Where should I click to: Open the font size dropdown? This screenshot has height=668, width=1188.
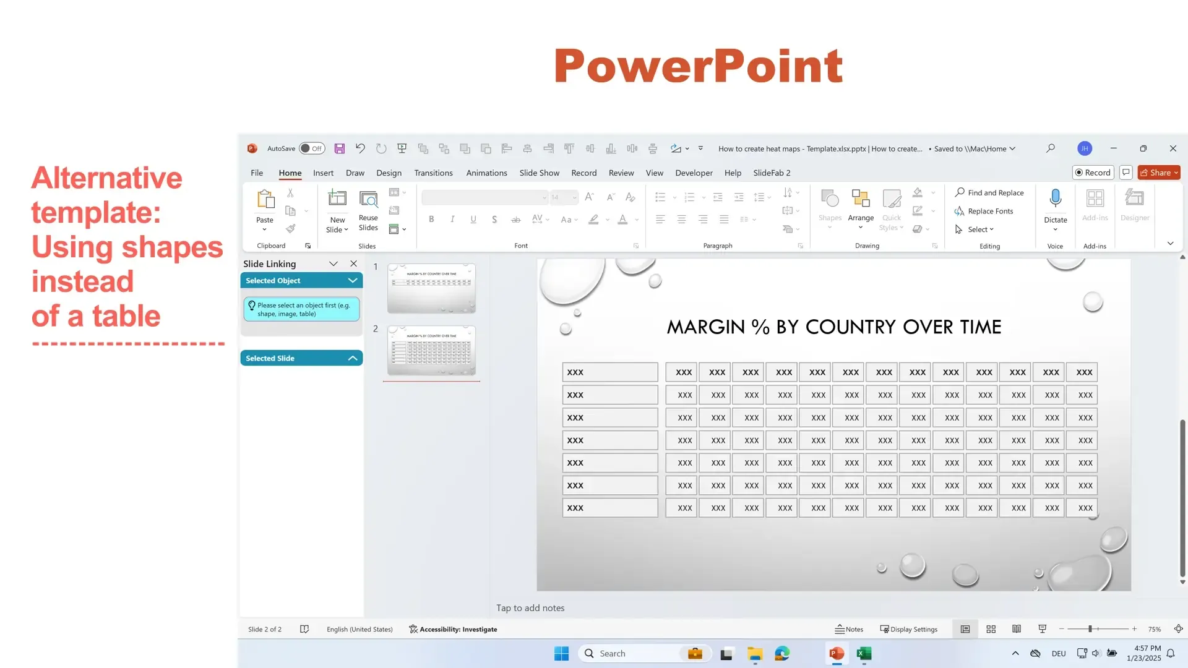click(575, 198)
